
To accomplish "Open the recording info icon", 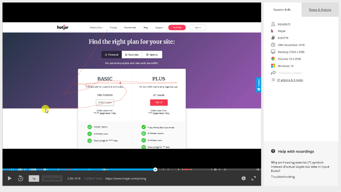I will 243,178.
